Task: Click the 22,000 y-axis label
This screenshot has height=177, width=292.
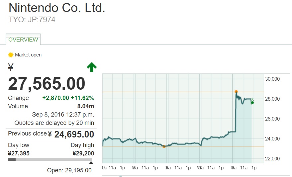Action: (x=272, y=159)
